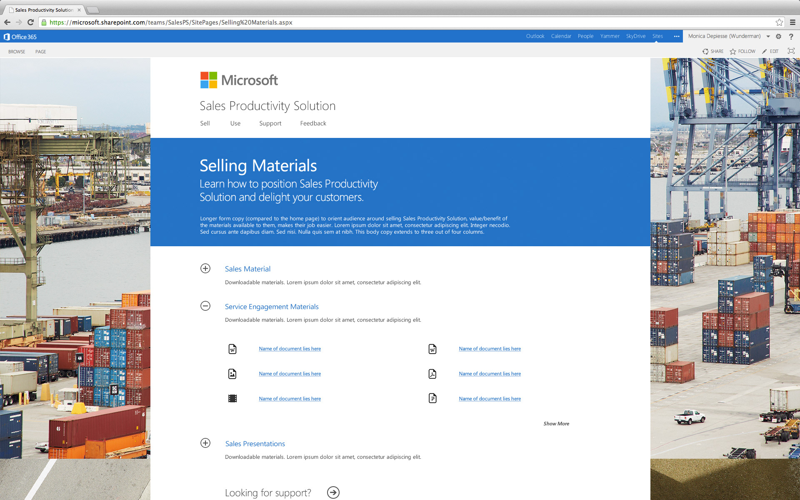This screenshot has width=800, height=500.
Task: Click the SHARE button
Action: tap(713, 51)
